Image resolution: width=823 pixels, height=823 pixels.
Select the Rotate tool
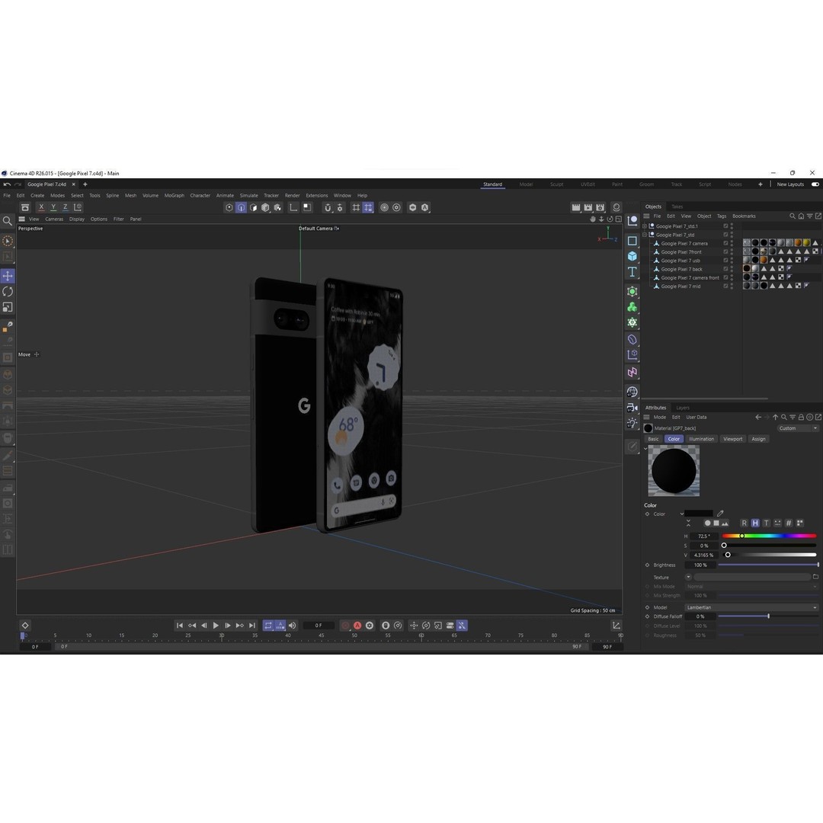[x=8, y=291]
